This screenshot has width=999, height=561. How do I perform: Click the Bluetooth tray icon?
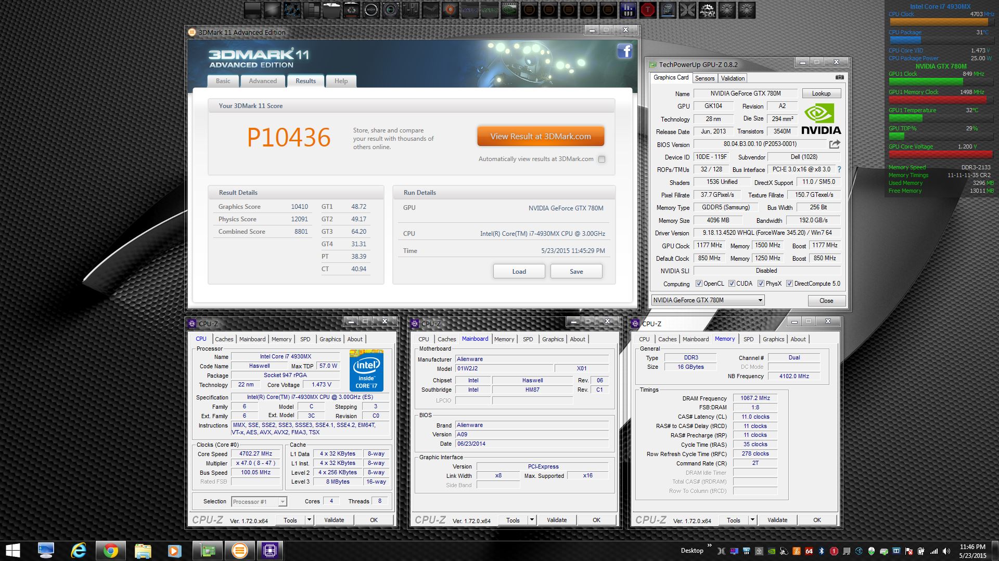(x=822, y=551)
